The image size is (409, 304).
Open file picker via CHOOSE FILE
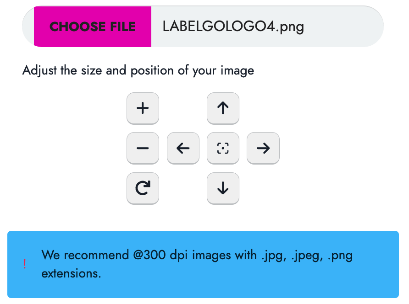(93, 27)
